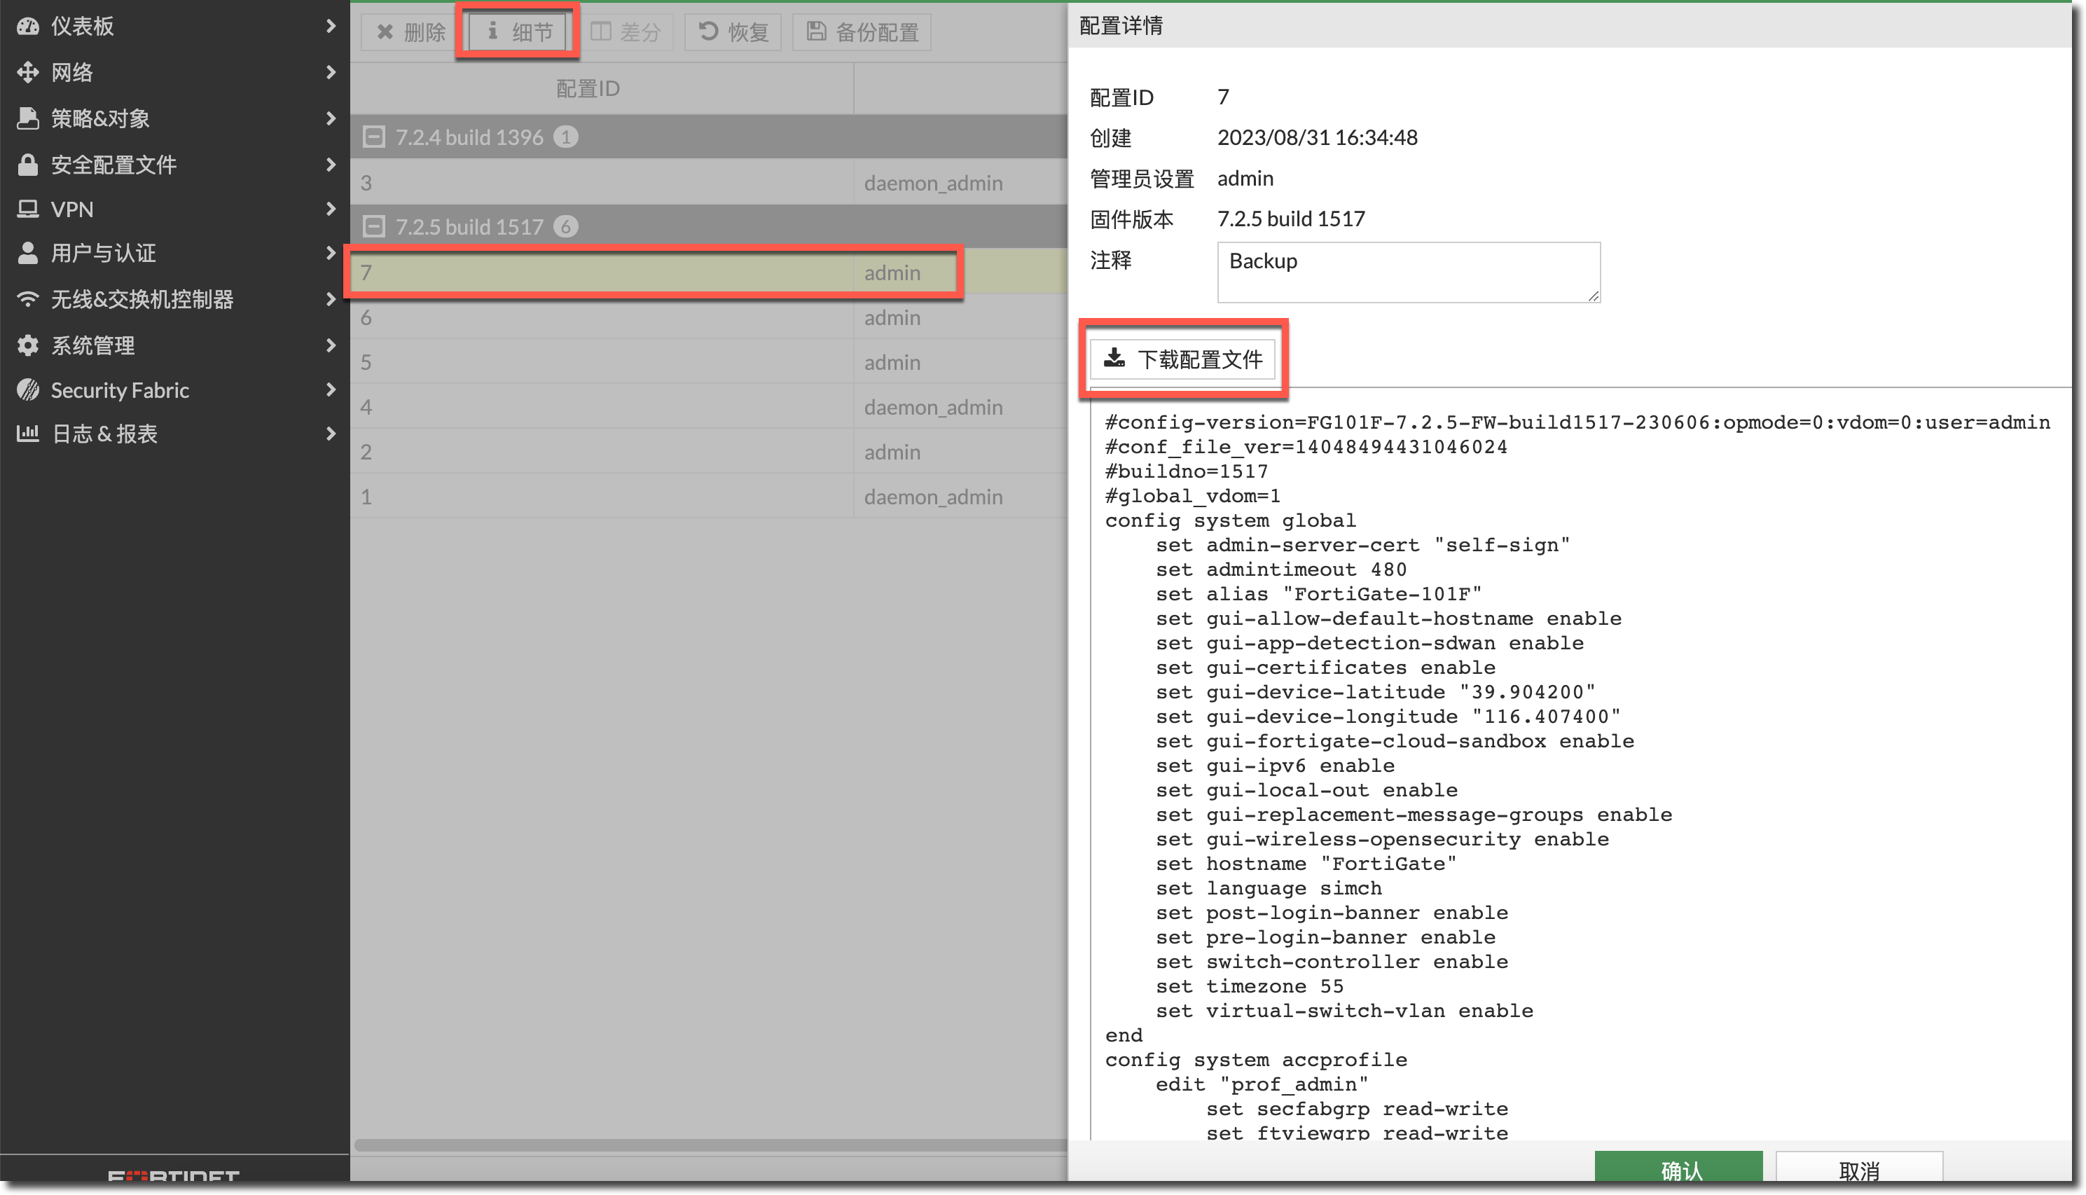Expand the Policy & Objects menu arrow
Screen dimensions: 2086x1195
pyautogui.click(x=331, y=118)
